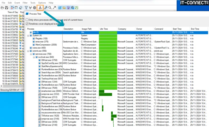
Task: Click the Open file toolbar icon
Action: 2,8
